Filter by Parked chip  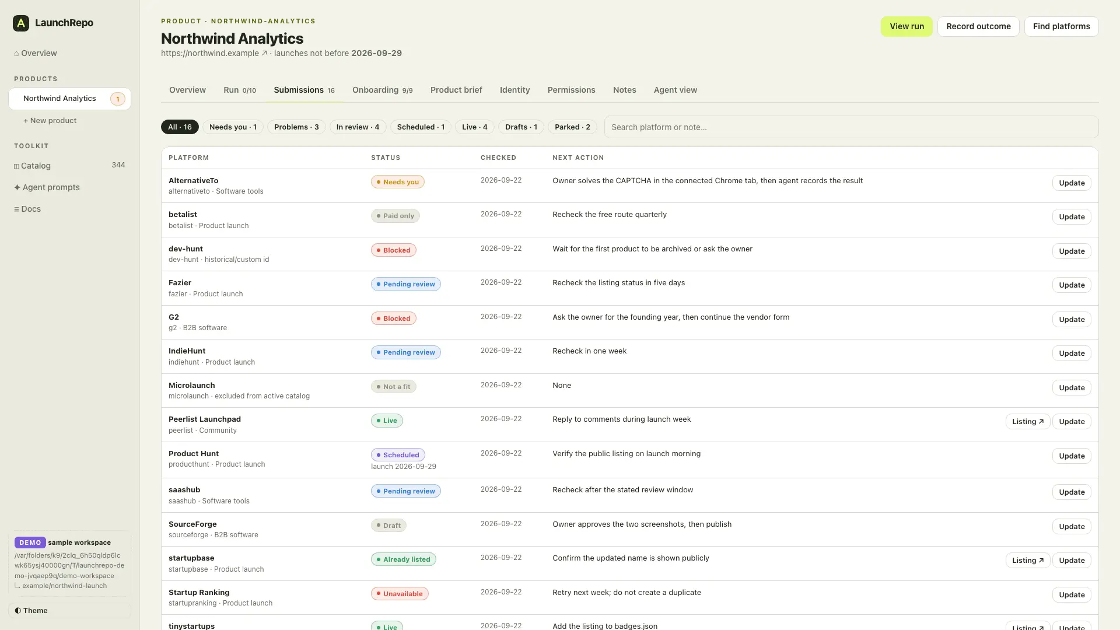572,127
